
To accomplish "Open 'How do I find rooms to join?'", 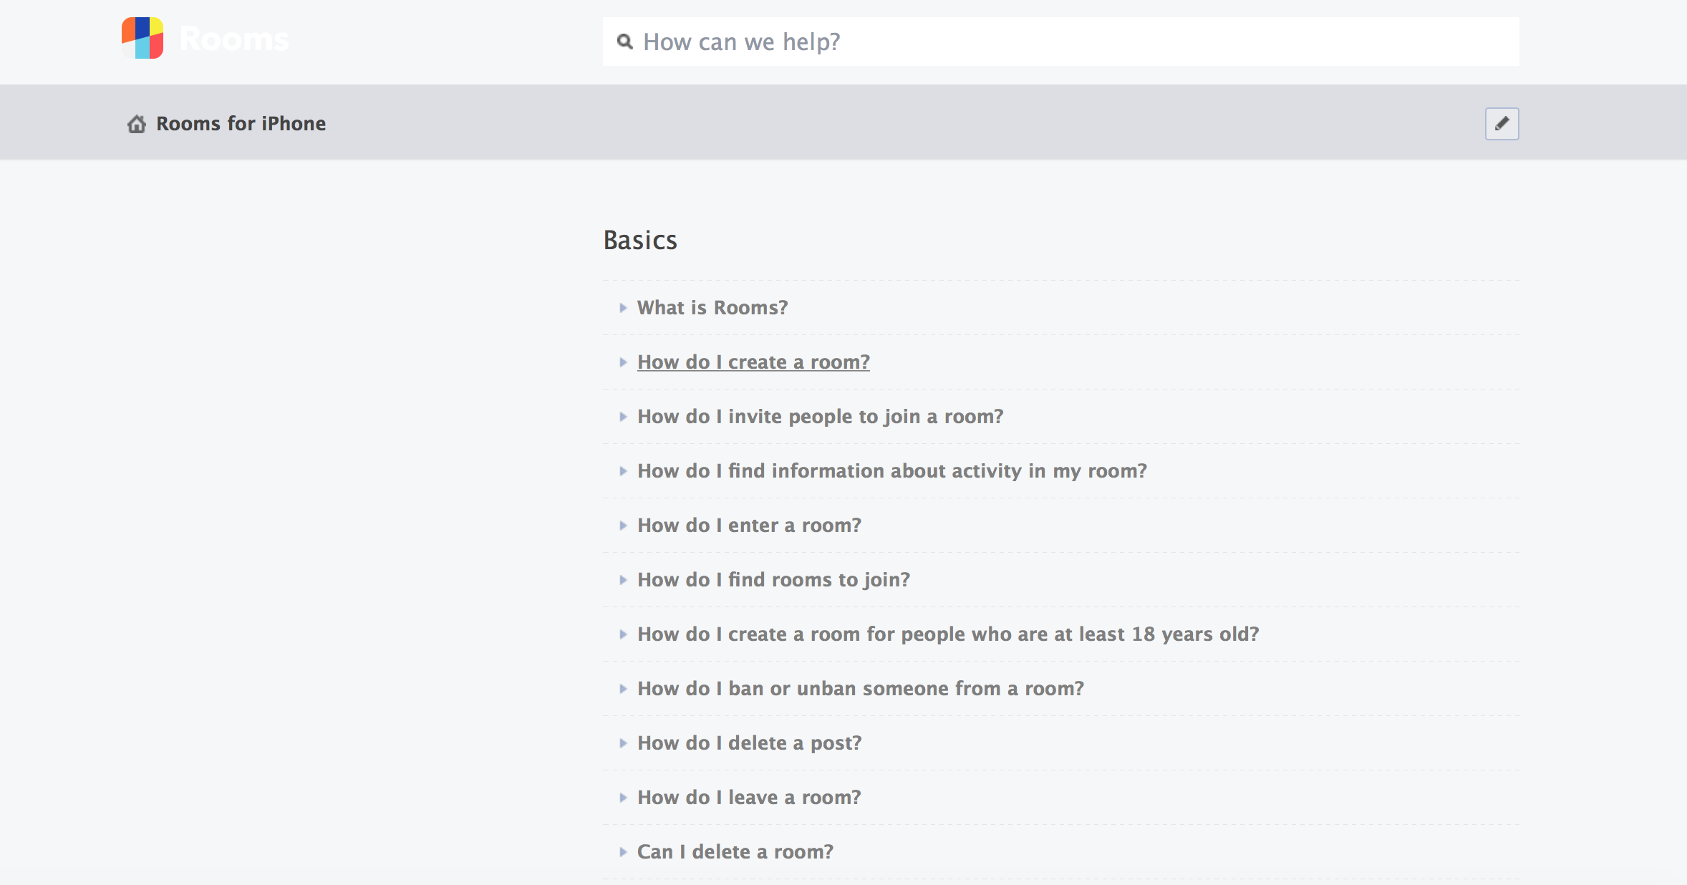I will click(x=773, y=580).
